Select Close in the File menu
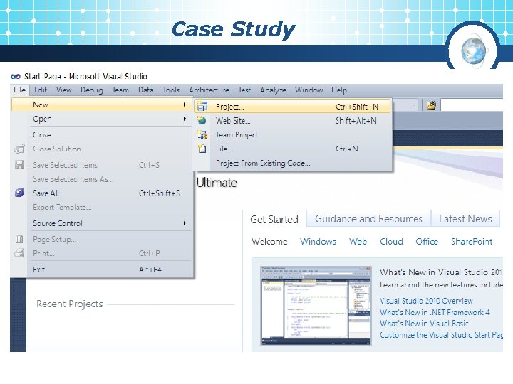Screen dimensions: 513x384 pos(102,134)
